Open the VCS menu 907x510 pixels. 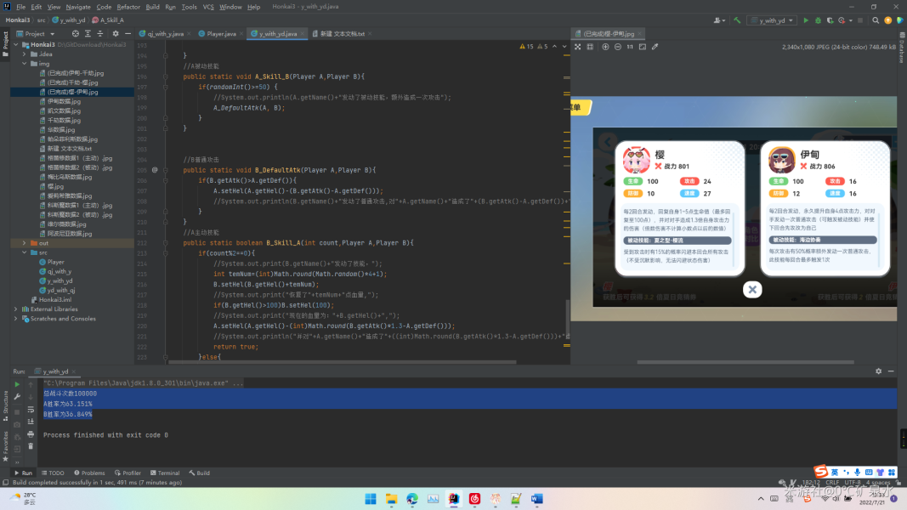208,7
